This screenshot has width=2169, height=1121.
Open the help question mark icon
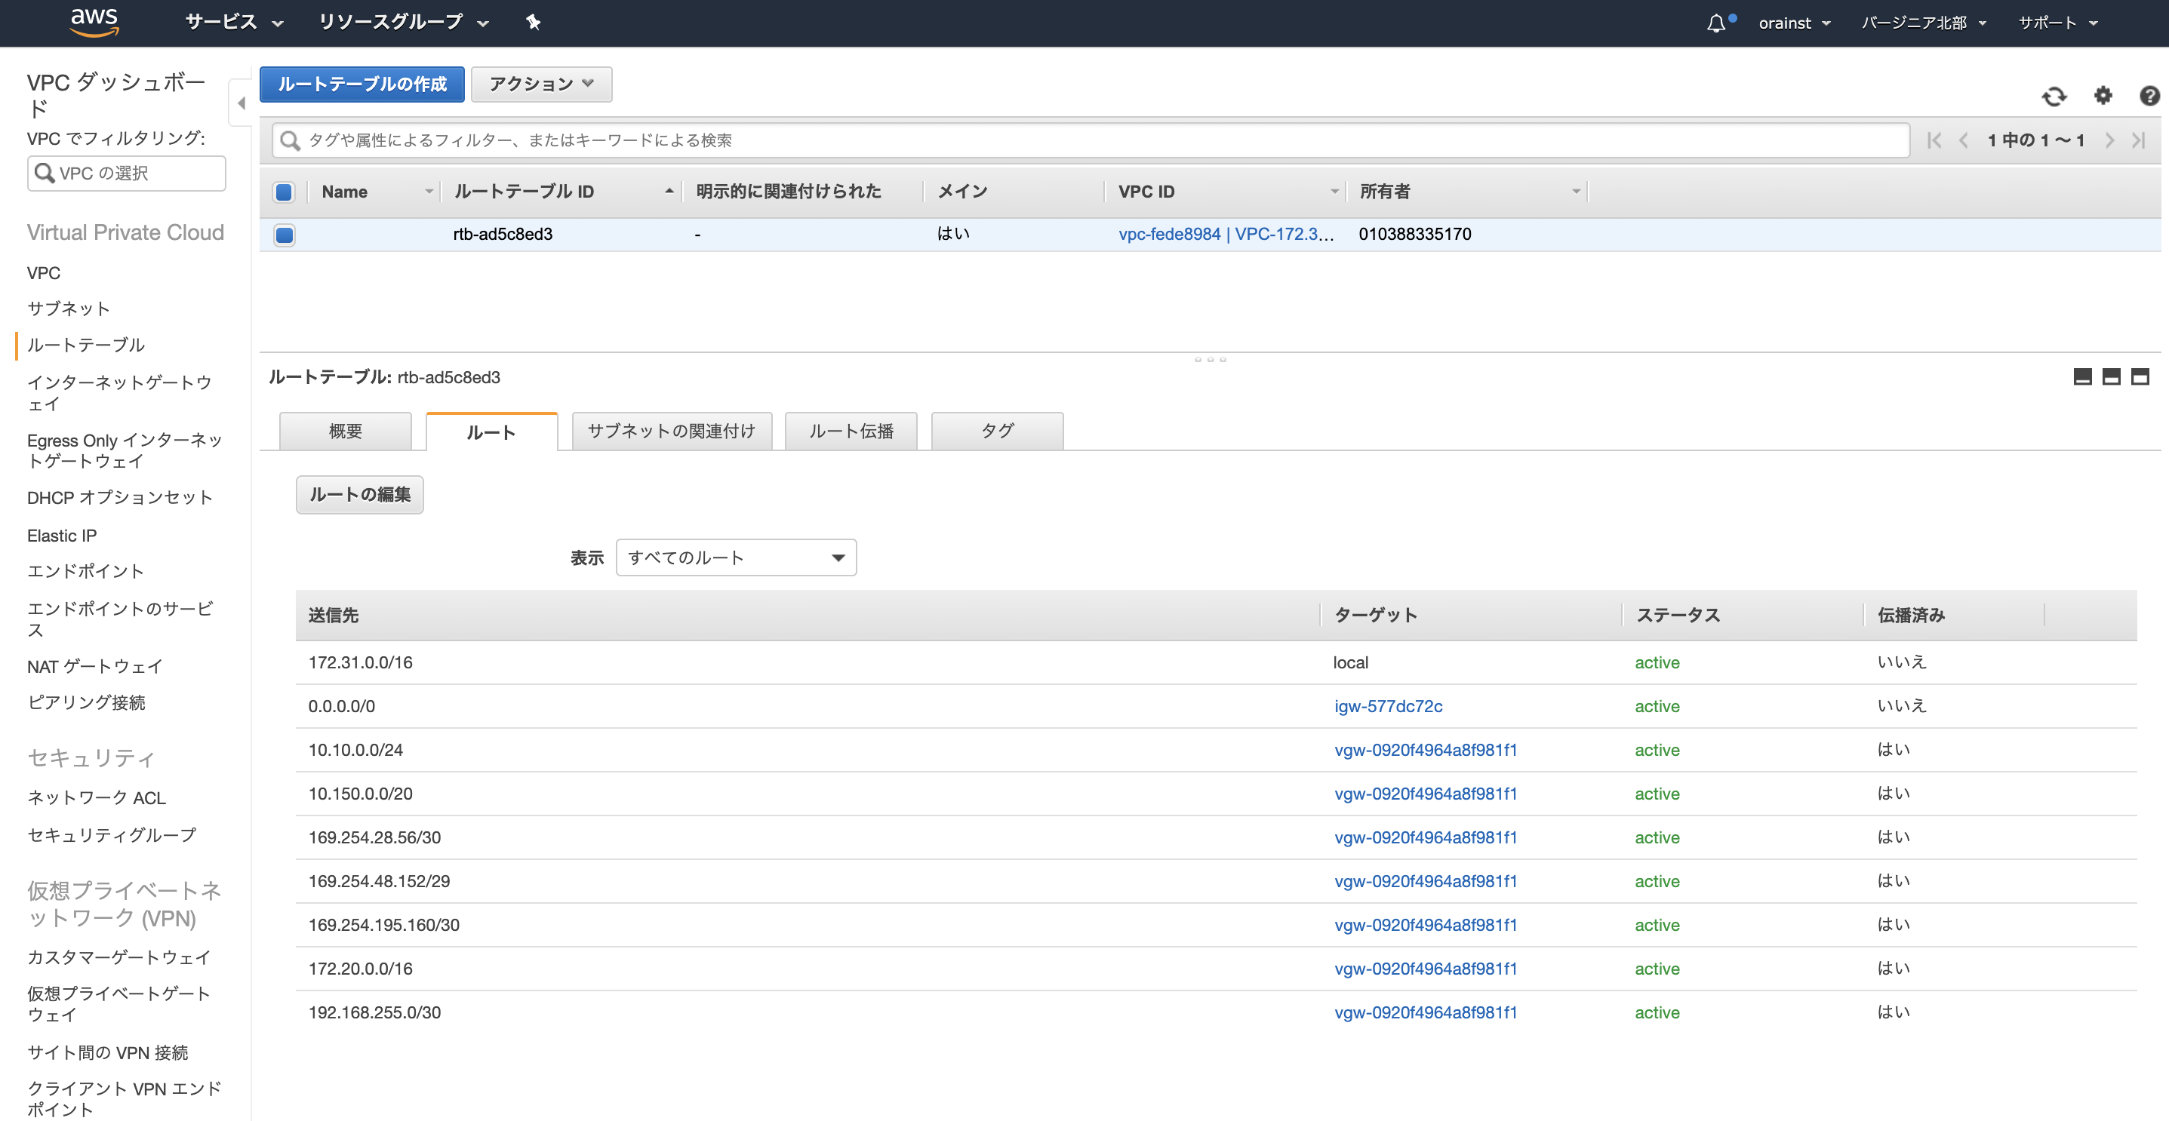coord(2149,96)
